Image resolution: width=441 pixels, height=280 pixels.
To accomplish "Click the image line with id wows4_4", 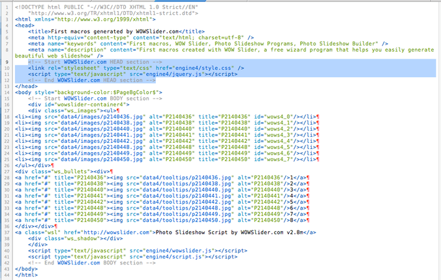I will tap(167, 141).
